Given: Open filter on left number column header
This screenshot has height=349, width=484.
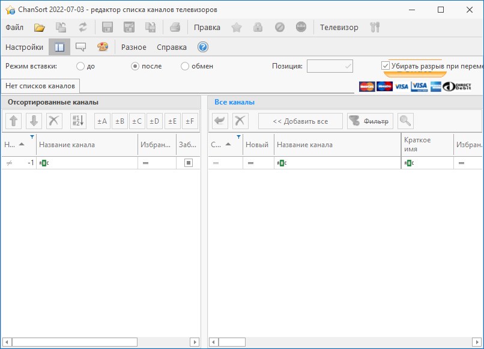Looking at the screenshot, I should click(32, 138).
